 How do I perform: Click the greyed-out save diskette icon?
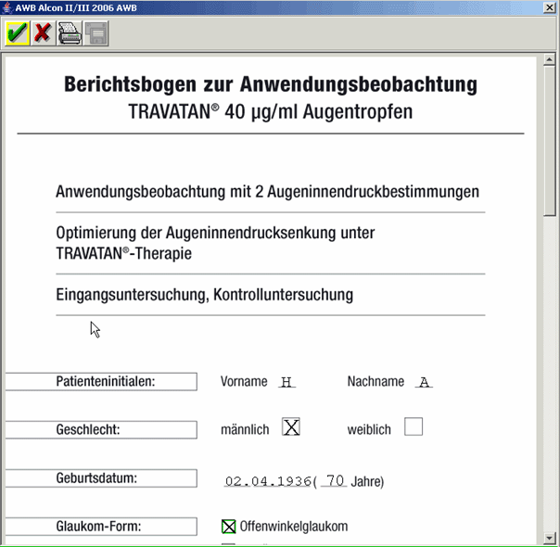click(x=96, y=33)
